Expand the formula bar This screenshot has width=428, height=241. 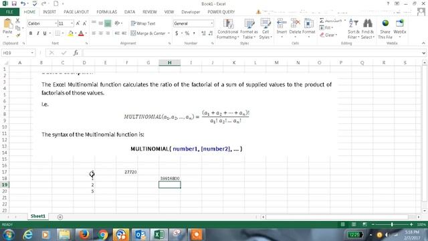423,53
